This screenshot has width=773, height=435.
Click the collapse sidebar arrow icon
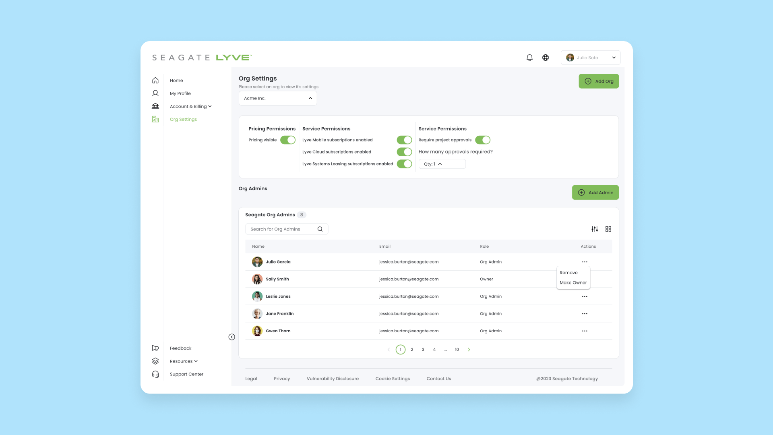point(231,337)
